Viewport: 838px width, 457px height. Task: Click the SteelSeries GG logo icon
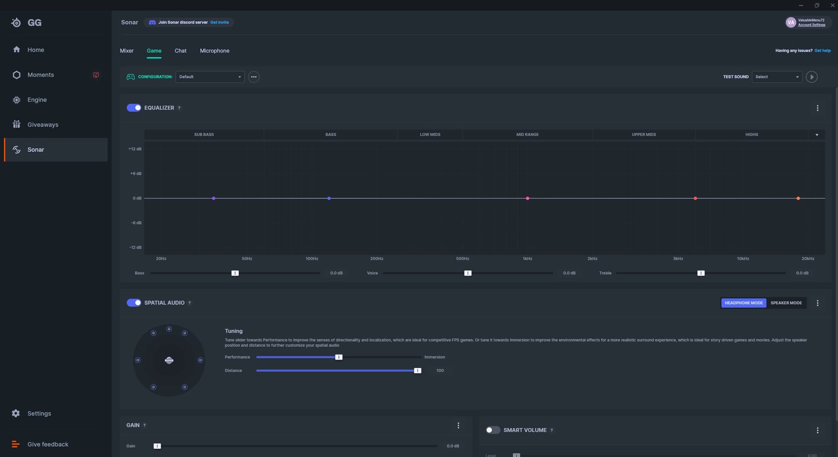point(16,23)
